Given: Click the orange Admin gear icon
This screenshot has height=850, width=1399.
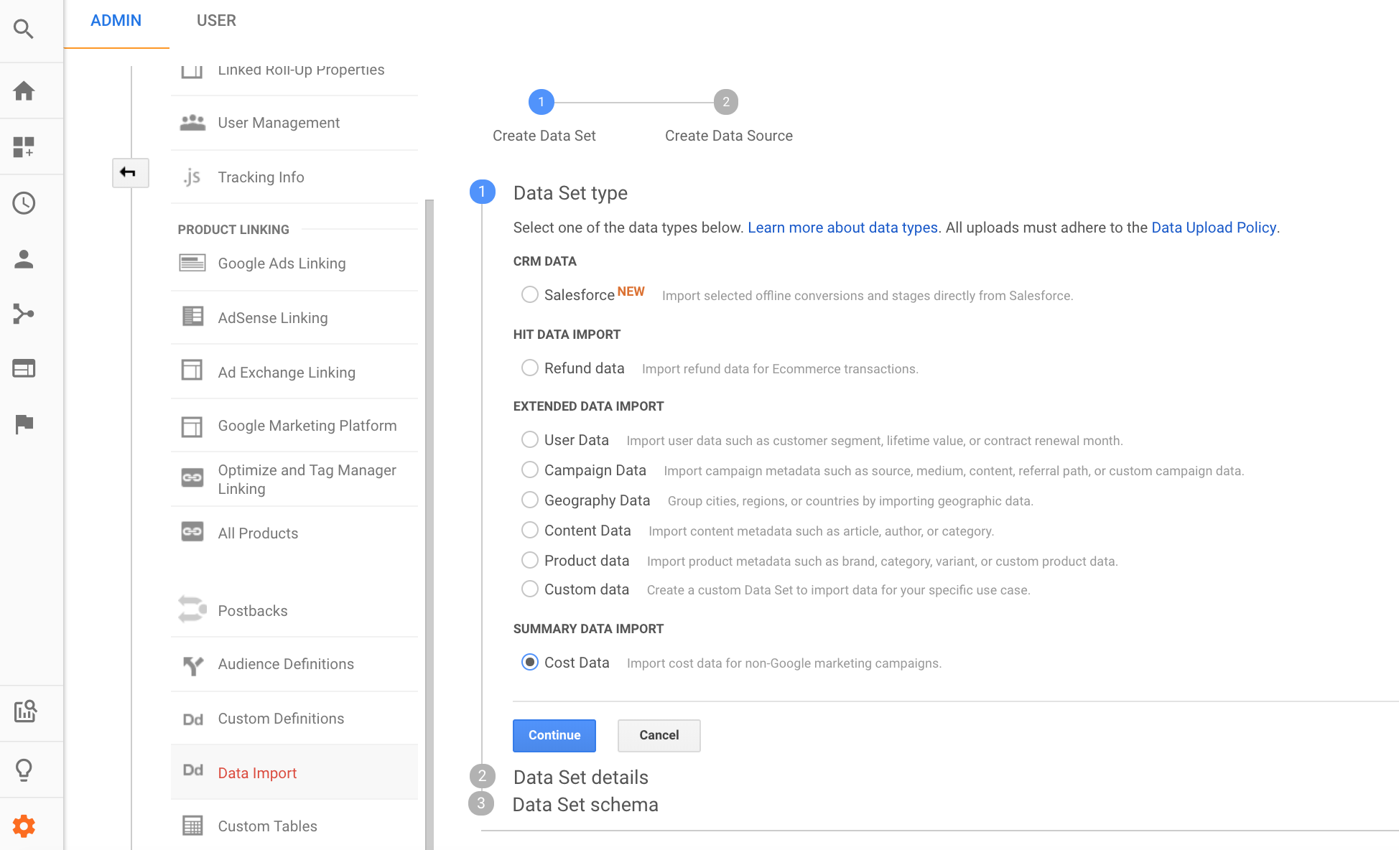Looking at the screenshot, I should (x=24, y=826).
